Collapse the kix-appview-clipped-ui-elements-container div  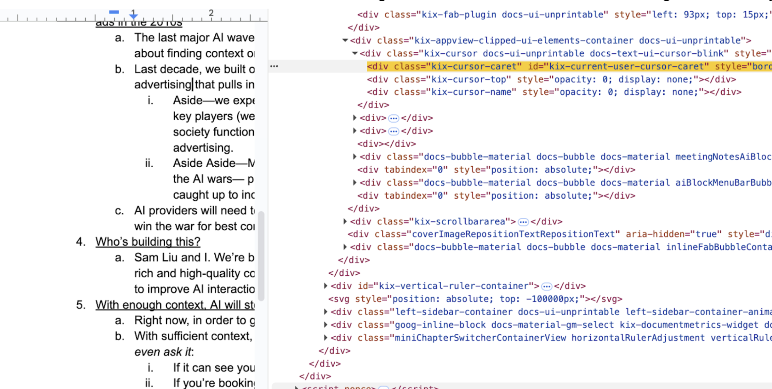[x=345, y=40]
